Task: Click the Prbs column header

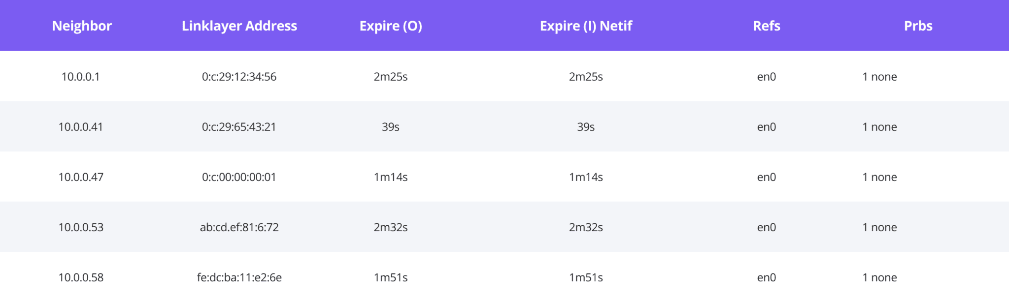Action: tap(918, 26)
